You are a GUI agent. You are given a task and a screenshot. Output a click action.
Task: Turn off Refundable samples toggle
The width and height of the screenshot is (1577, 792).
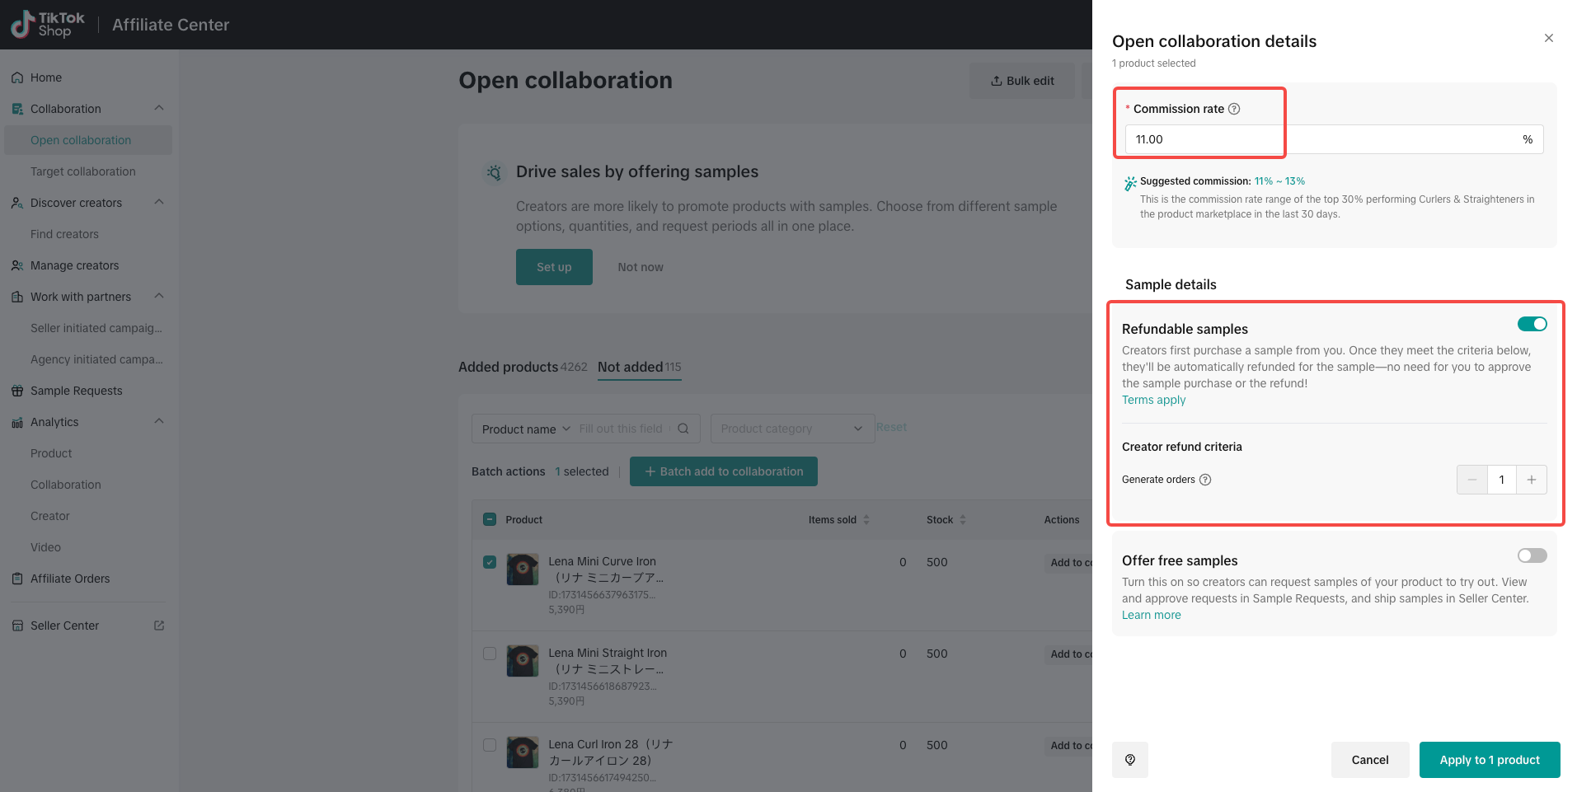coord(1532,324)
